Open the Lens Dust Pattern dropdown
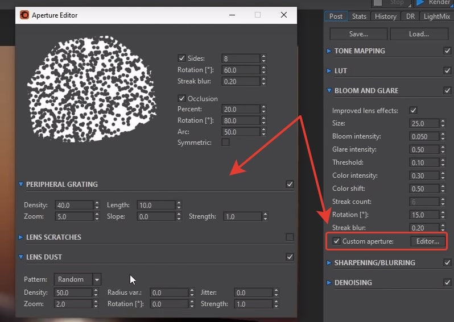454x322 pixels. tap(97, 279)
